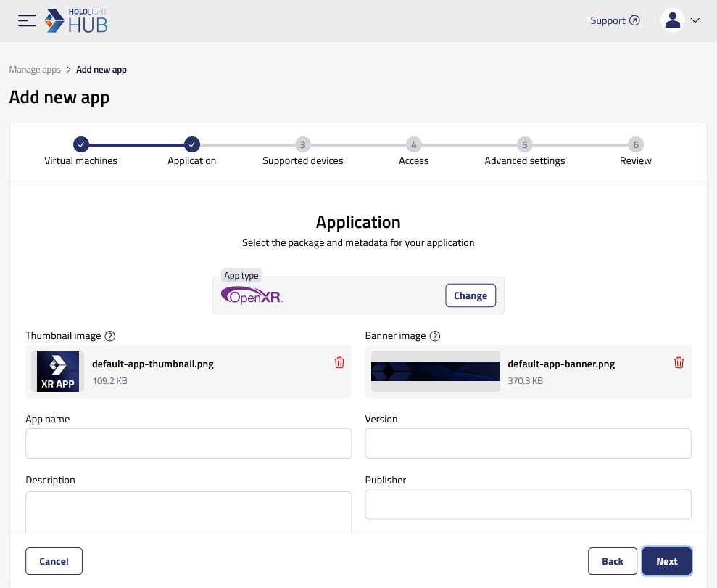
Task: Jump to step 3 Supported devices
Action: click(x=303, y=144)
